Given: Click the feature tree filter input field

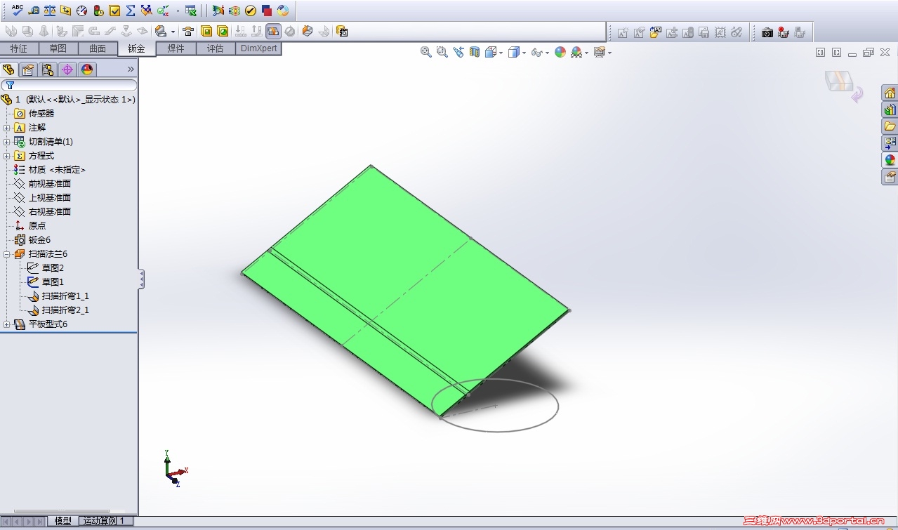Looking at the screenshot, I should [69, 85].
